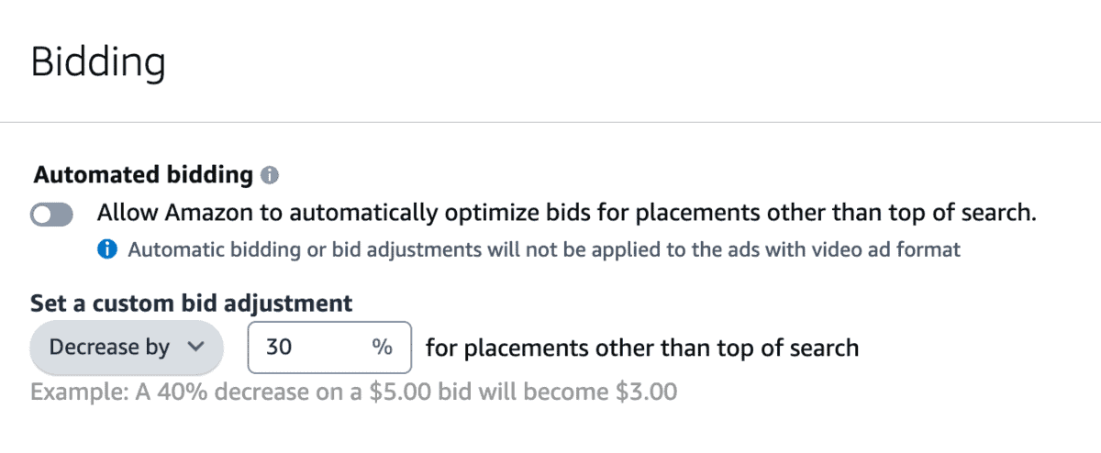Click the value 30 in the percentage box
1101x453 pixels.
coord(276,348)
